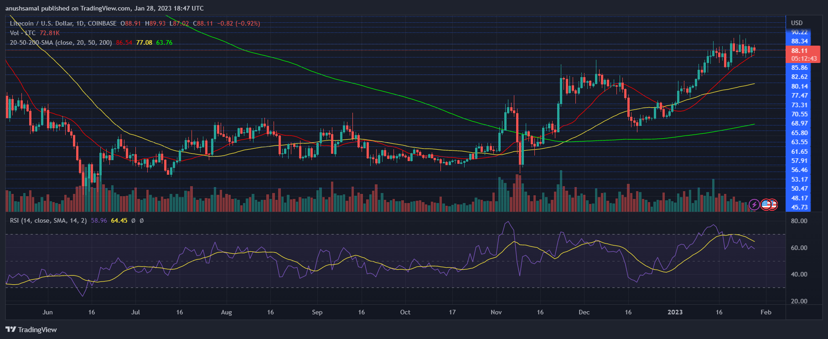Click the bar countdown timer 05:12:43
This screenshot has height=339, width=828.
click(804, 58)
